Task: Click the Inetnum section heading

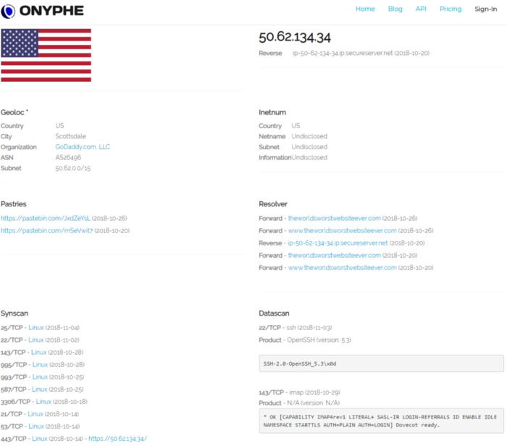Action: point(272,112)
